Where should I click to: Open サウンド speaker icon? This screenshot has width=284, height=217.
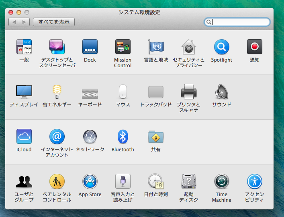(221, 92)
